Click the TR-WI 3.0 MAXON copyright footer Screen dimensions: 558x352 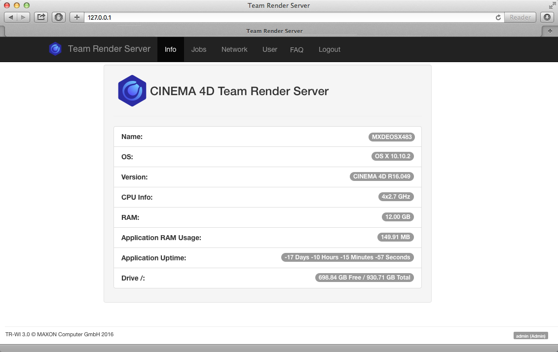pyautogui.click(x=59, y=335)
